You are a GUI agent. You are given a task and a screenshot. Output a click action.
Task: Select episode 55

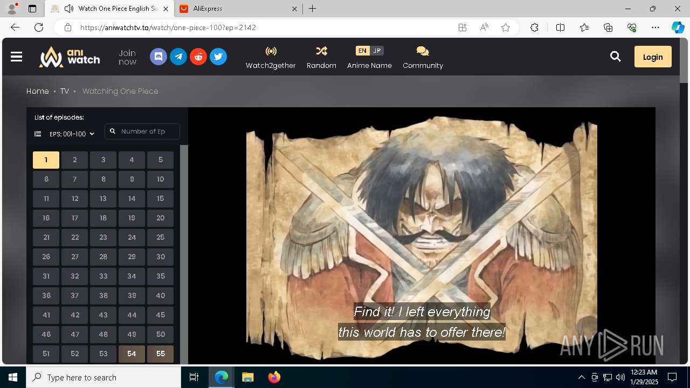pos(160,354)
